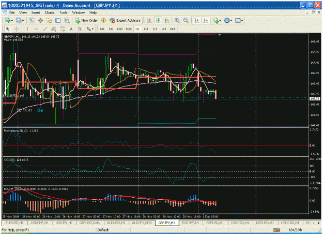Select the Trendline drawing tool
This screenshot has height=234, width=323.
[45, 29]
